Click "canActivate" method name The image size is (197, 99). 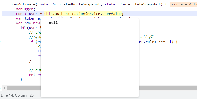tap(24, 4)
